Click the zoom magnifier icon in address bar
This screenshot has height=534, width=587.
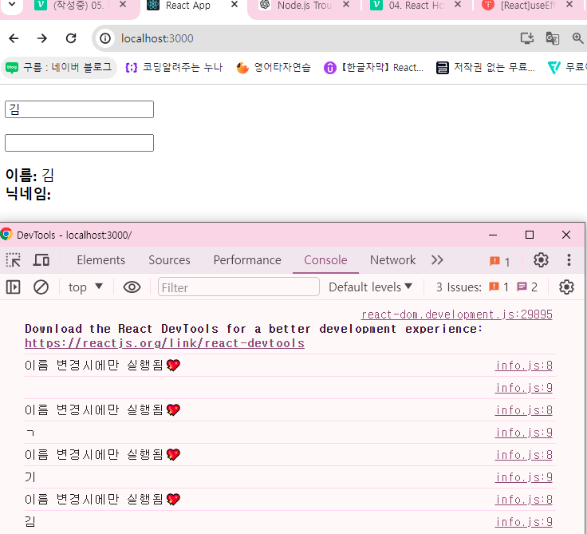coord(577,38)
